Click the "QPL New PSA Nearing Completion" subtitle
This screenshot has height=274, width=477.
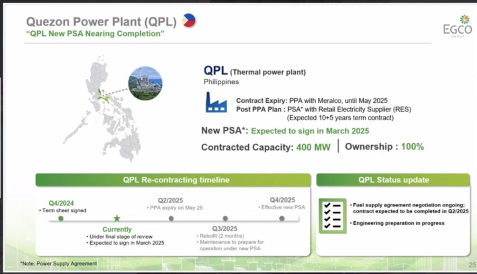tap(95, 33)
